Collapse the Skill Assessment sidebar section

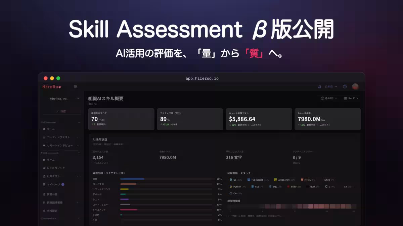[x=79, y=153]
